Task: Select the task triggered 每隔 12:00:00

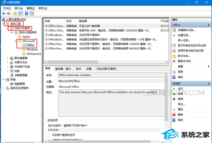Action: pyautogui.click(x=106, y=44)
